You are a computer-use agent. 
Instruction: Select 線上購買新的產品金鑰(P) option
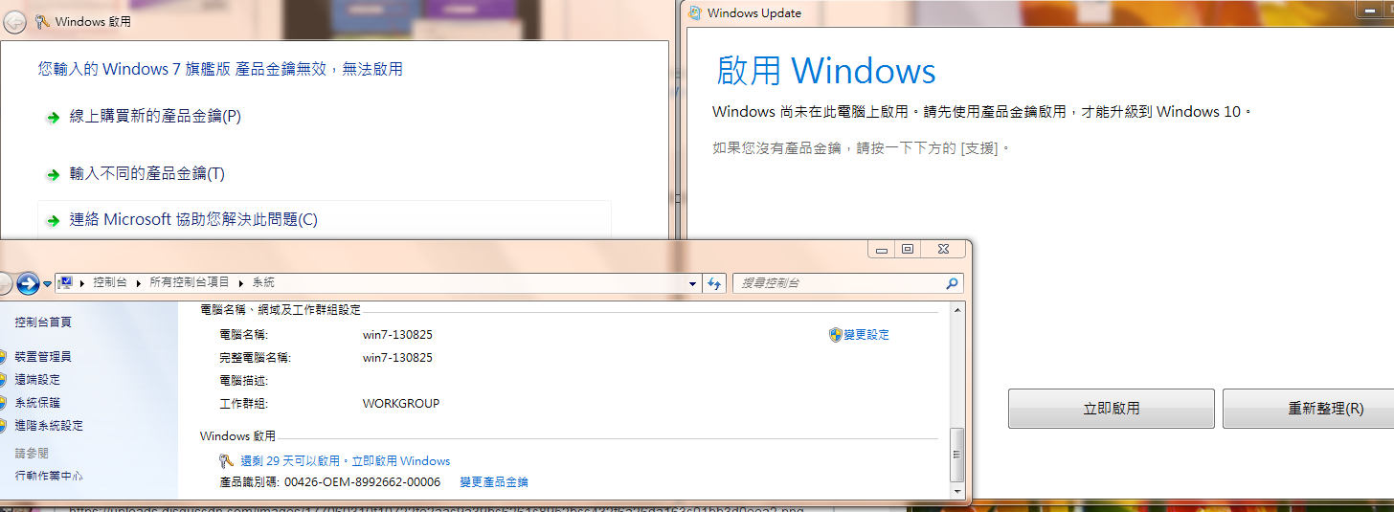click(155, 117)
